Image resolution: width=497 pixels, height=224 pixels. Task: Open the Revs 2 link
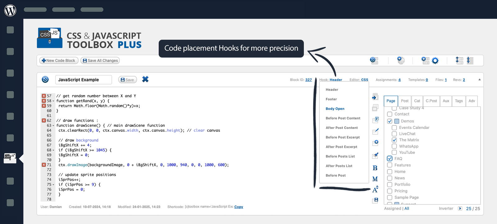(x=464, y=80)
